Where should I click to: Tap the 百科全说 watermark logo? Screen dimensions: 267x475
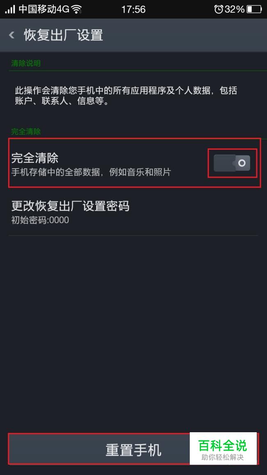click(x=223, y=448)
